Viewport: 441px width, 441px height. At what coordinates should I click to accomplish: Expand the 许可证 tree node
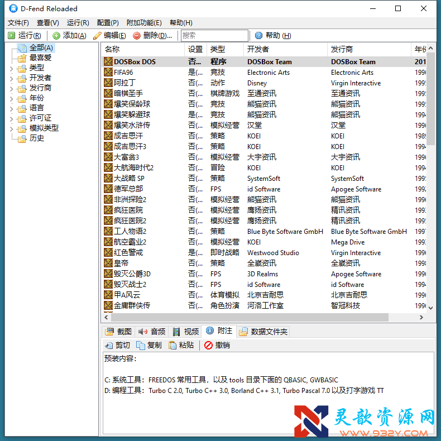[12, 119]
